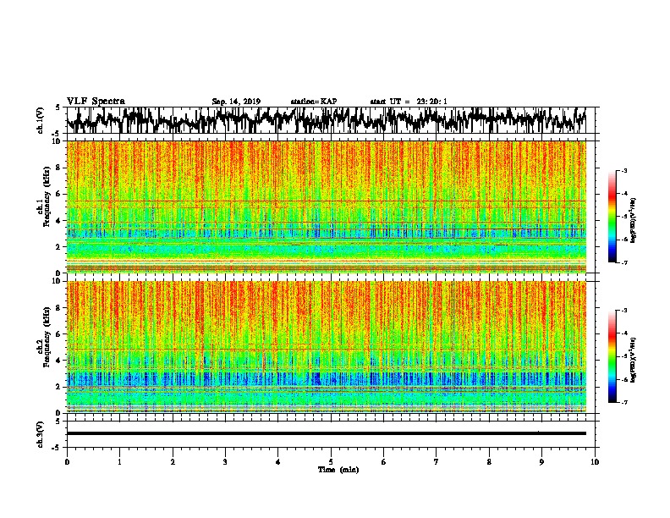Click time axis tick label '0'

click(67, 462)
